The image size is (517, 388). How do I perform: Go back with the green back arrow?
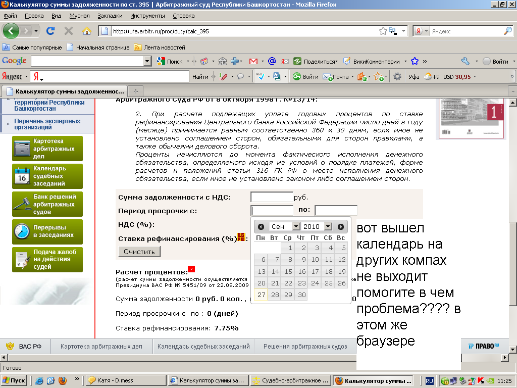(x=11, y=31)
